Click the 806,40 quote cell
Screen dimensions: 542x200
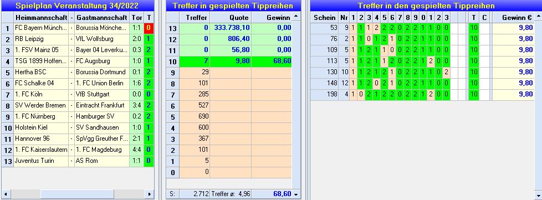point(231,39)
